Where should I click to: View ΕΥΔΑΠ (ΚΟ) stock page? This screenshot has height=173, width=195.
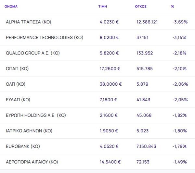[18, 100]
